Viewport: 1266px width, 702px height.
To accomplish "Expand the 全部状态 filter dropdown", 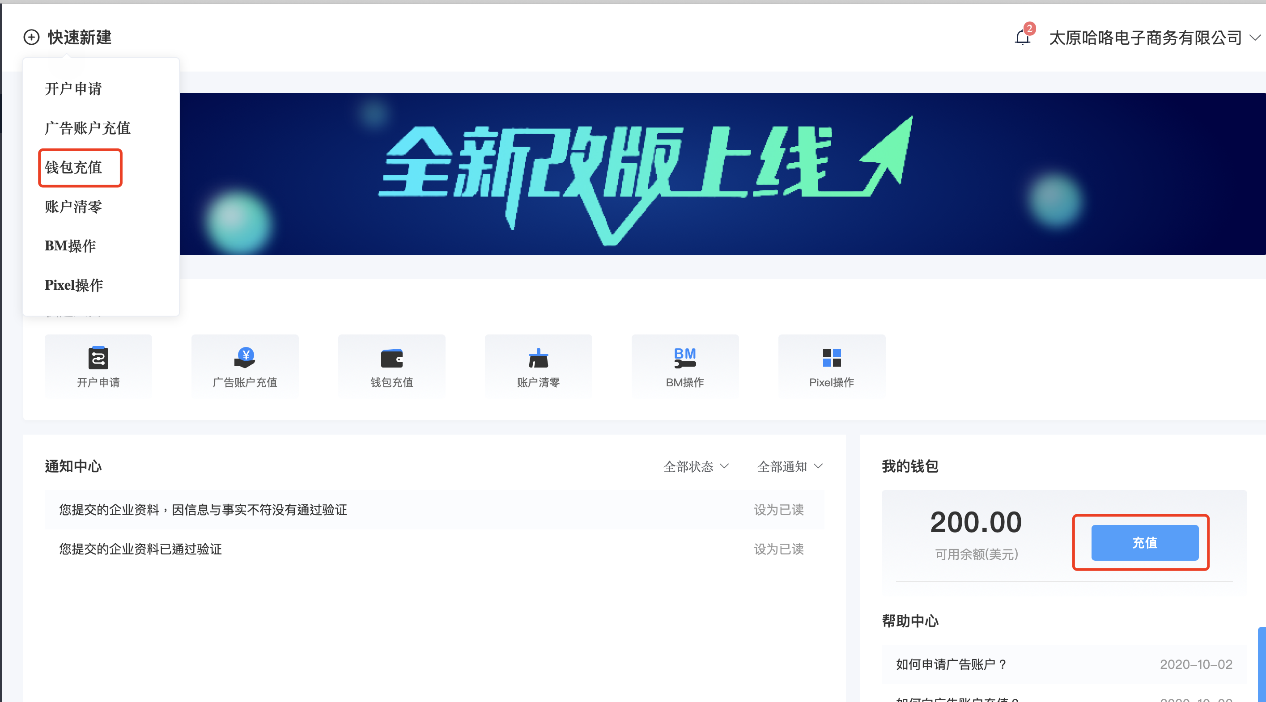I will point(696,466).
